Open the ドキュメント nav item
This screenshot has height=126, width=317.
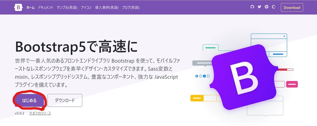(x=46, y=7)
